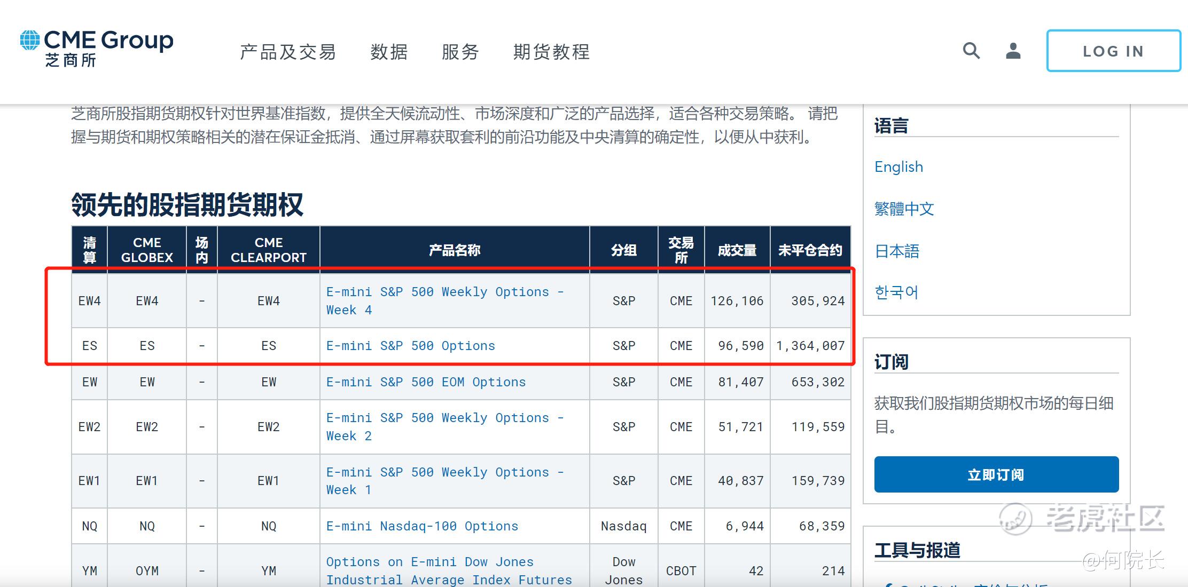This screenshot has height=587, width=1188.
Task: Open E-mini S&P 500 Weekly Options Week 4
Action: pos(445,301)
